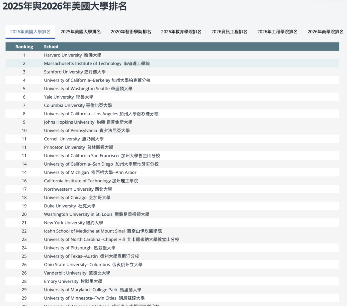Click University of California—Los Angeles entry
347x306 pixels.
click(x=101, y=114)
